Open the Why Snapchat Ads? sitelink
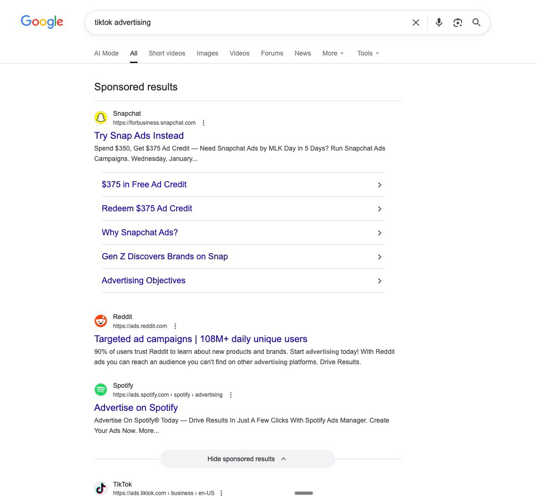Screen dimensions: 537x496 pyautogui.click(x=140, y=232)
